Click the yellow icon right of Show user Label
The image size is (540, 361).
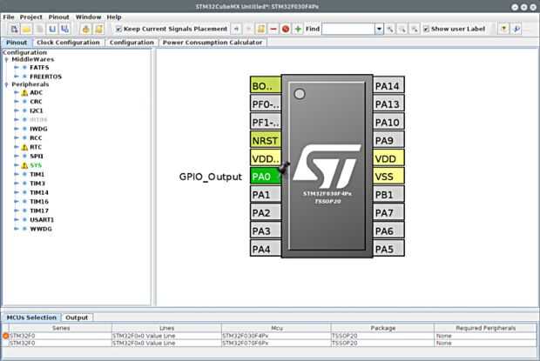click(x=503, y=30)
